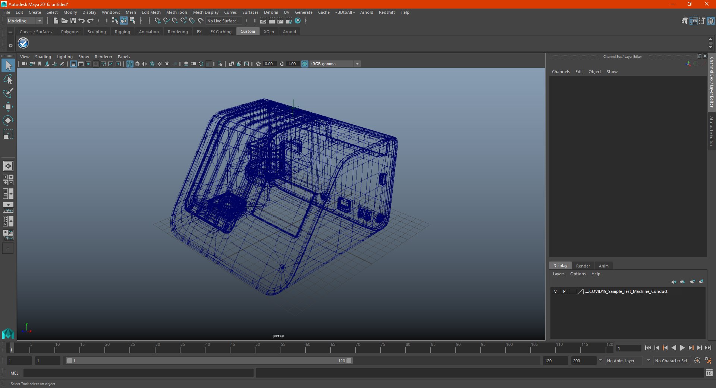This screenshot has height=388, width=716.
Task: Click the MEL command line input field
Action: click(x=138, y=373)
